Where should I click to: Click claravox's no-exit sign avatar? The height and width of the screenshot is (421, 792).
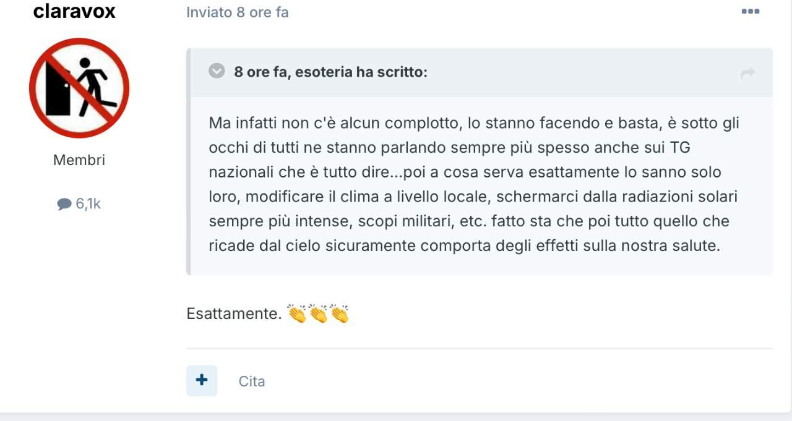[x=79, y=88]
